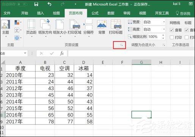This screenshot has width=195, height=137.
Task: Toggle 标题 打印 checkbox
Action: (x=187, y=37)
